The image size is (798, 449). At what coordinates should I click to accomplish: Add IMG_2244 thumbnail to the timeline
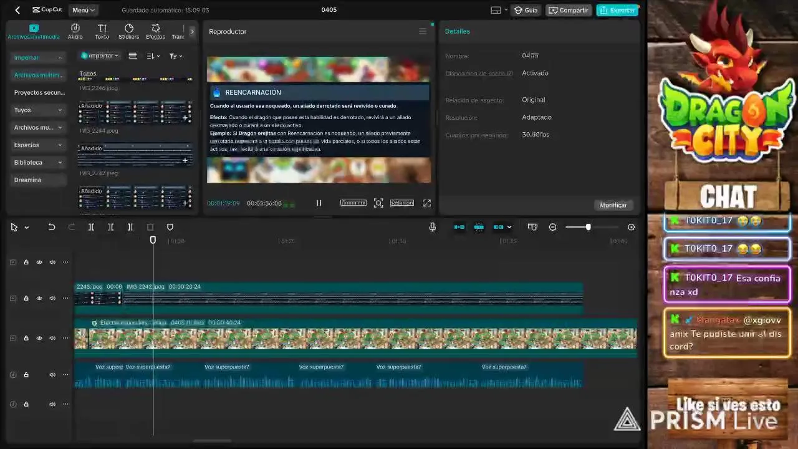(185, 117)
